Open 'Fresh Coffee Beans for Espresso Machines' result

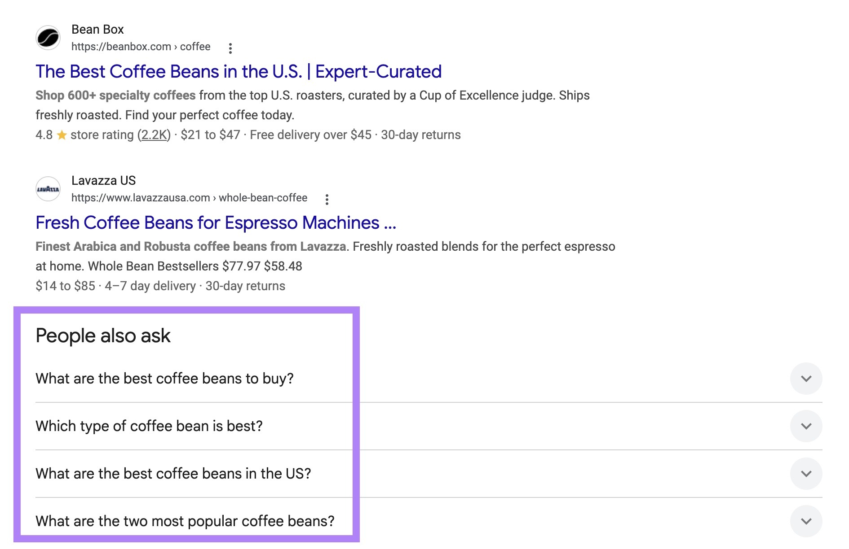coord(216,222)
